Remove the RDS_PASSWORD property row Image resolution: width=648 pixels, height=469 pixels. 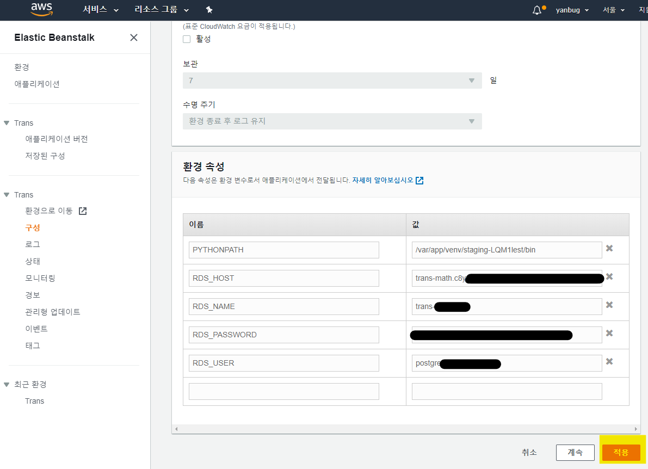click(609, 333)
